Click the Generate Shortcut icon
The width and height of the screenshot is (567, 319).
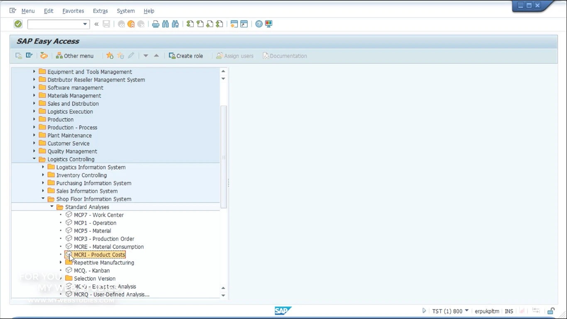tap(244, 24)
